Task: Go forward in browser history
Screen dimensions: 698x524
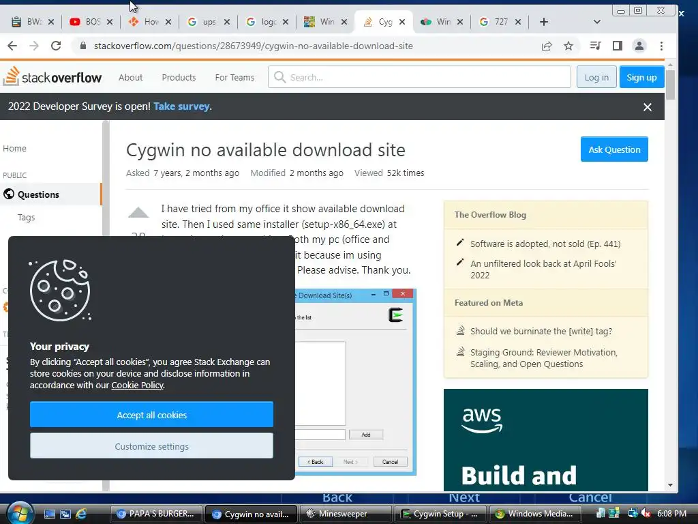Action: click(x=34, y=46)
